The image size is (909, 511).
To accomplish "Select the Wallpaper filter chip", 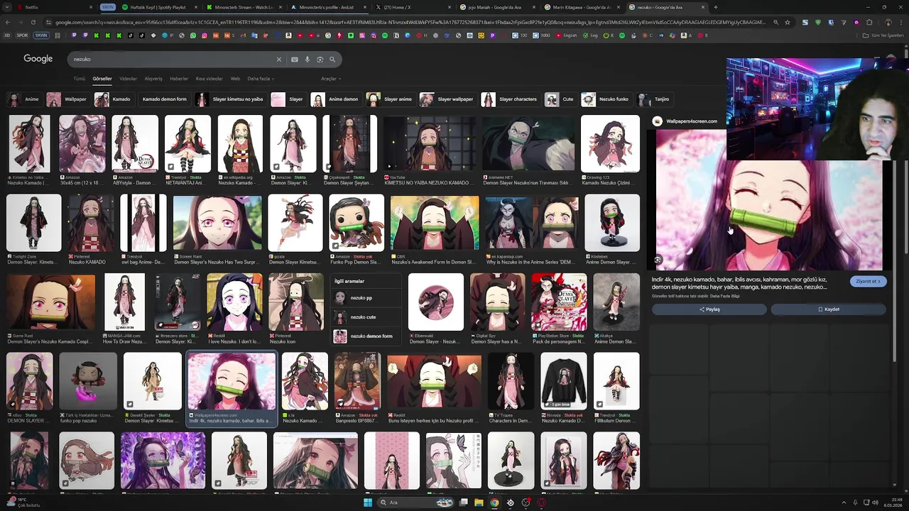I will coord(68,99).
